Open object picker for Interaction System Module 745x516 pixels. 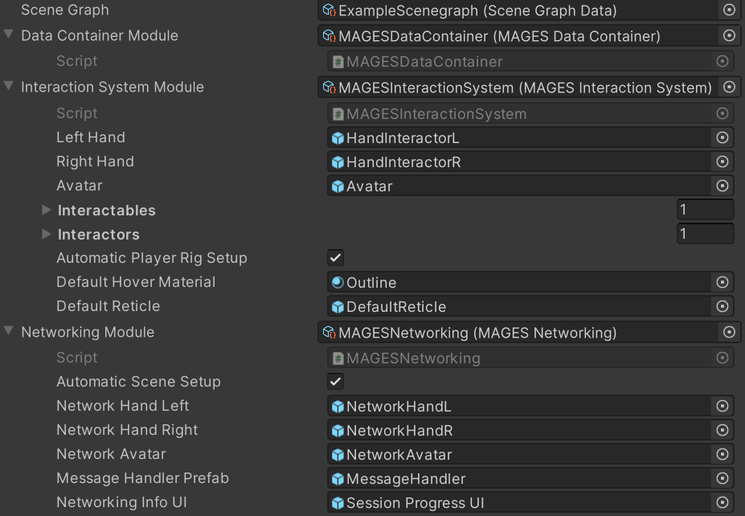coord(729,87)
